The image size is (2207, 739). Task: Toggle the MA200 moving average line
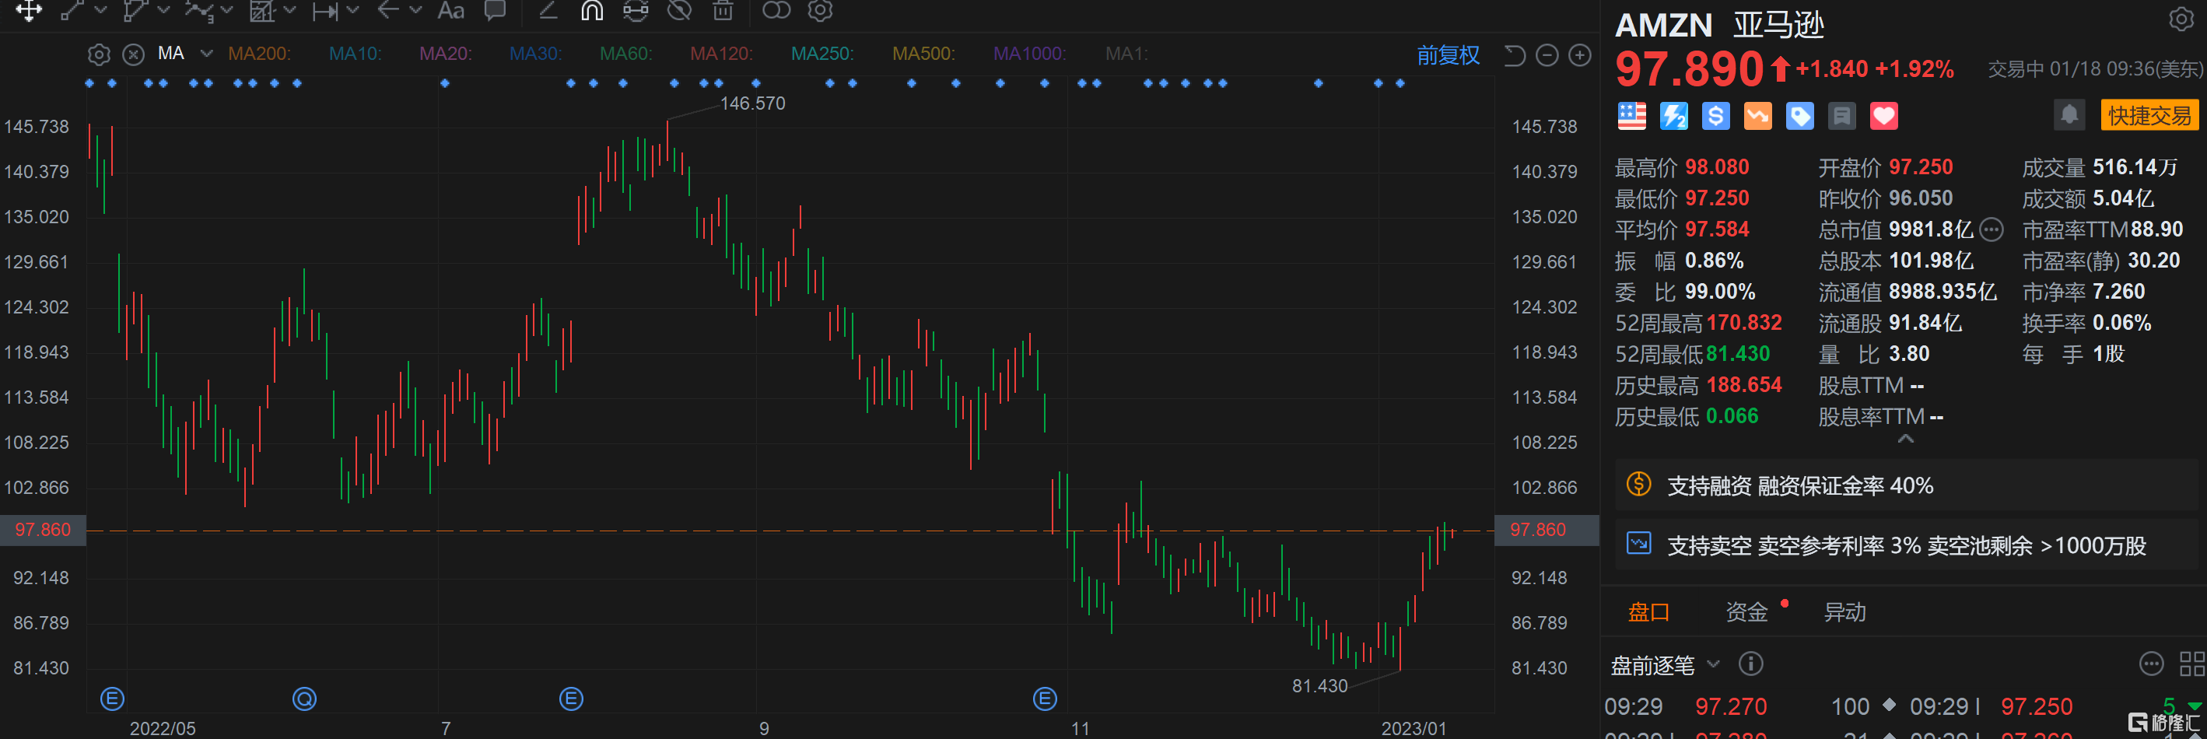tap(259, 54)
